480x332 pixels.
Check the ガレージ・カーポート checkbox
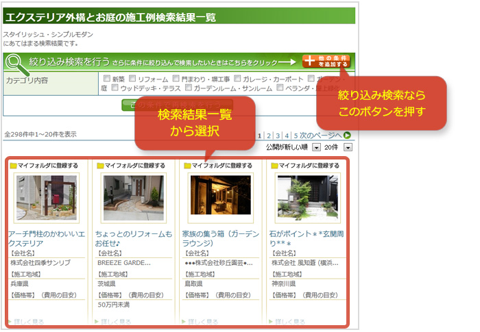coord(237,78)
